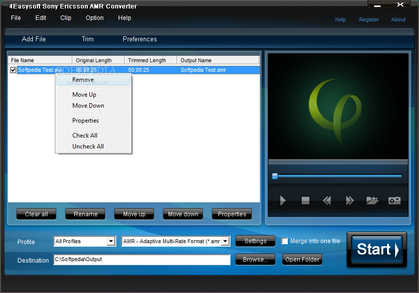Click the Rename button

[85, 214]
